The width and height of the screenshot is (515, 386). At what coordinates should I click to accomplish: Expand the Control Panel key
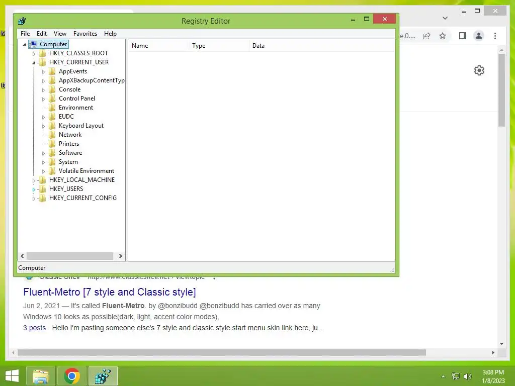pos(43,99)
